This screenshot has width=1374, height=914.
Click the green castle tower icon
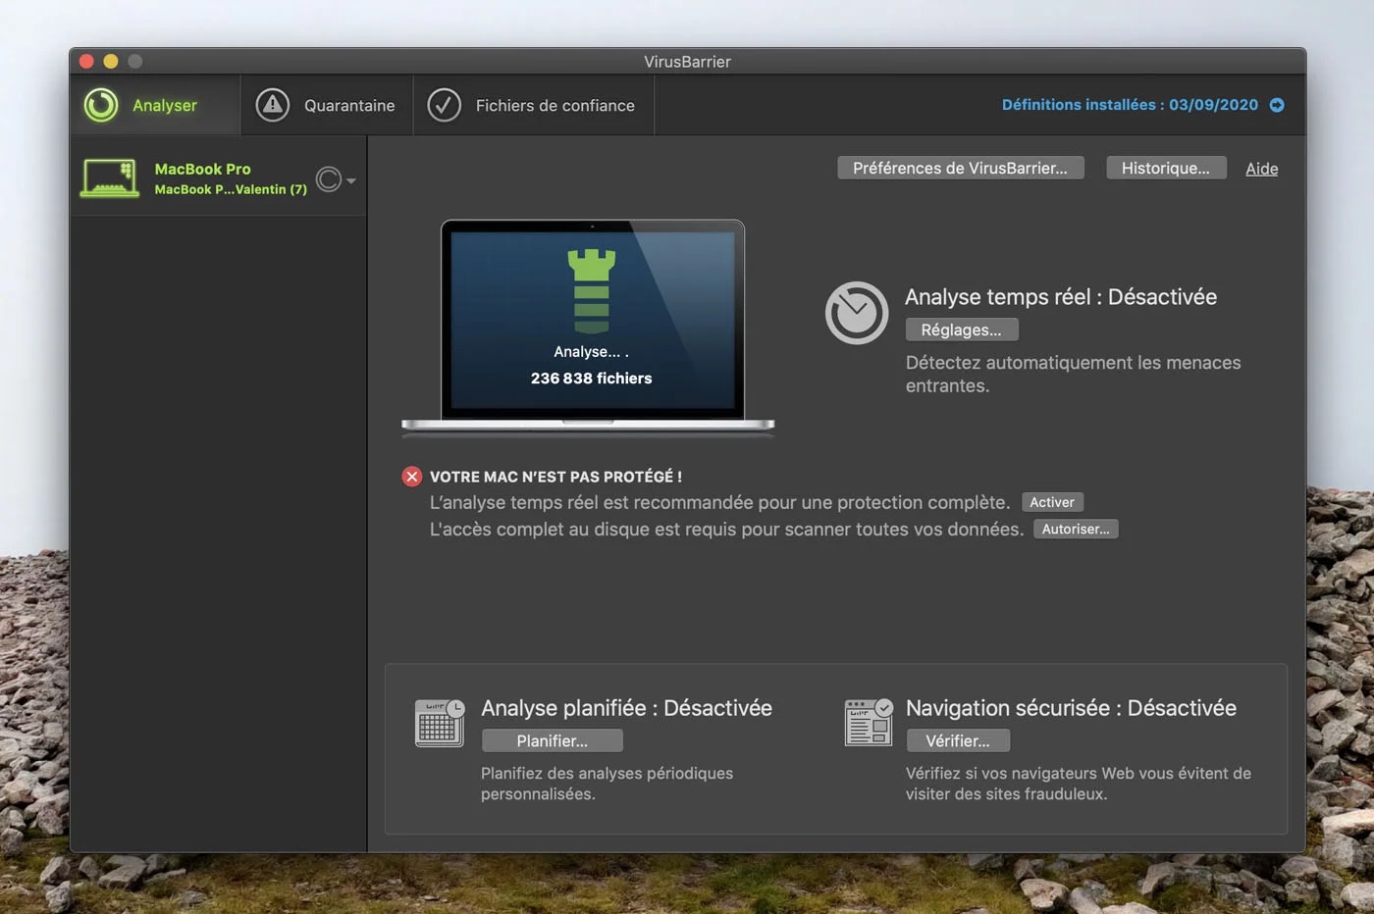pyautogui.click(x=592, y=290)
